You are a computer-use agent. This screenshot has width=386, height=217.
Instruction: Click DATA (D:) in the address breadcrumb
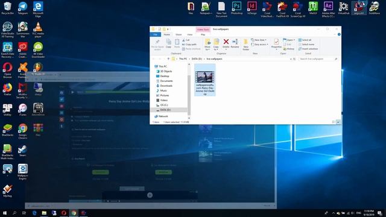[197, 59]
